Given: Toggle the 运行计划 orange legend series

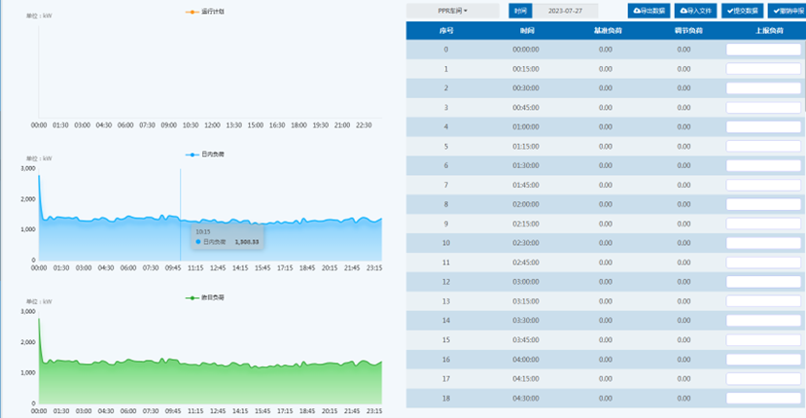Looking at the screenshot, I should click(205, 12).
